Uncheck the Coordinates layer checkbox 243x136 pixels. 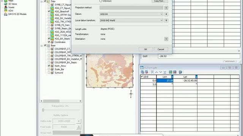tap(49, 42)
